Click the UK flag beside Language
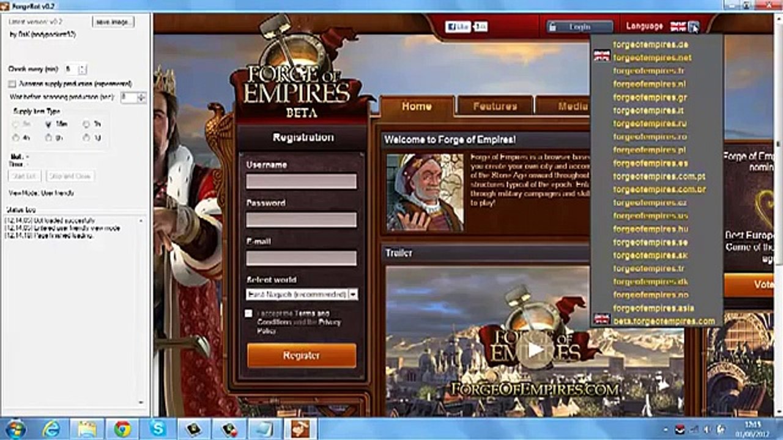783x440 pixels. (678, 26)
